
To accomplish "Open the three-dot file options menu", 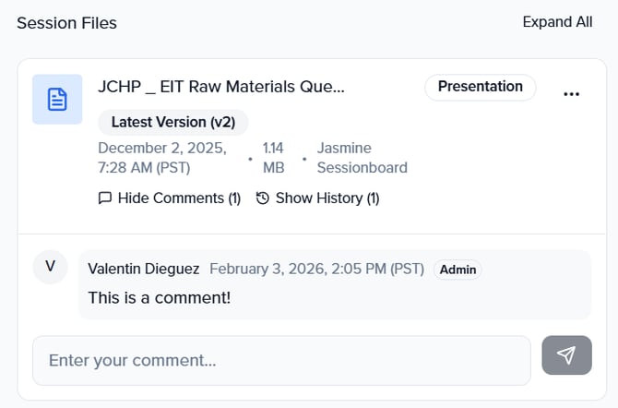I will tap(571, 94).
